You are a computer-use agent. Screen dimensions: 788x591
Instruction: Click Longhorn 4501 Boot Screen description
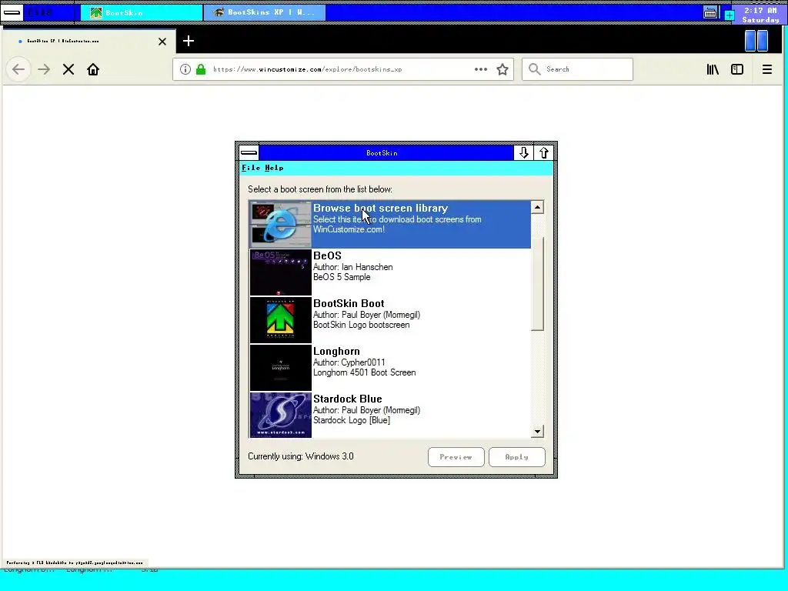pyautogui.click(x=364, y=372)
